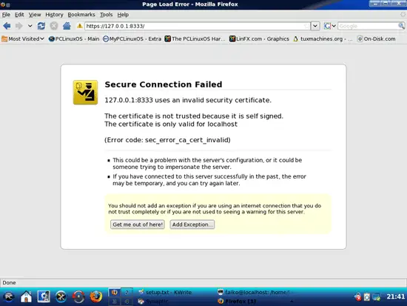This screenshot has width=407, height=306.
Task: Open the Control Center taskbar icon
Action: pyautogui.click(x=44, y=296)
